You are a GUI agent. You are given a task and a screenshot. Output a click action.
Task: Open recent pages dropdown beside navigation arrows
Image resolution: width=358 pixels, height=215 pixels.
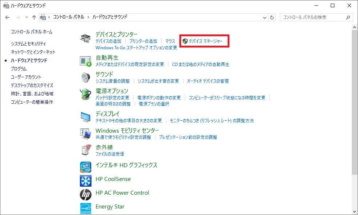coord(26,17)
